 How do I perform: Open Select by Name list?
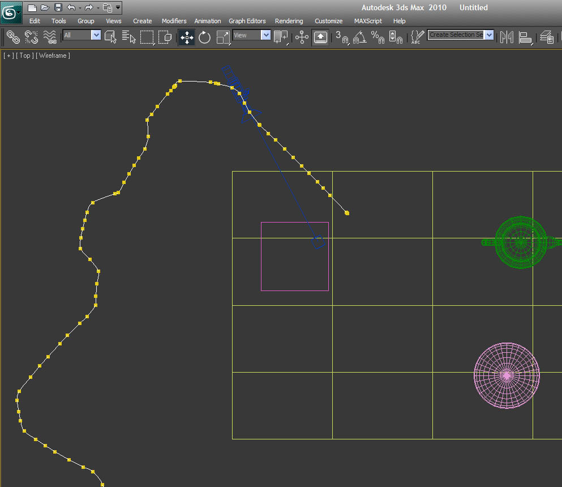[x=128, y=37]
